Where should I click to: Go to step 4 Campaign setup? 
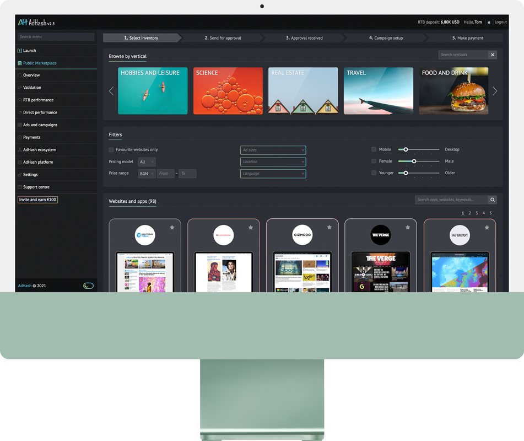tap(386, 38)
